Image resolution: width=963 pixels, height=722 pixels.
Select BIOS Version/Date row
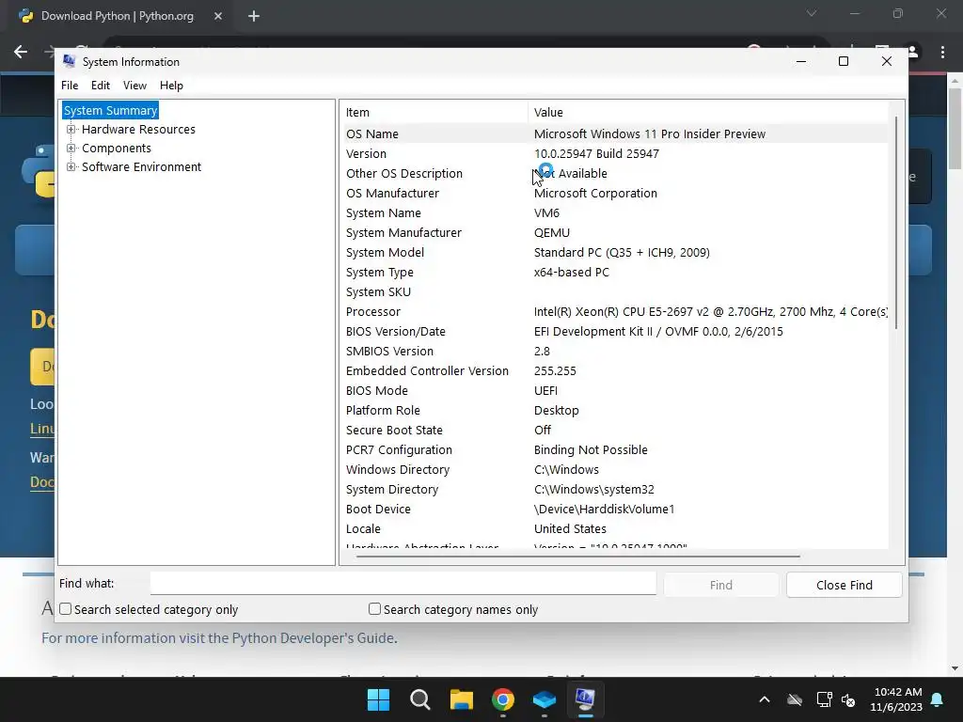tap(614, 332)
